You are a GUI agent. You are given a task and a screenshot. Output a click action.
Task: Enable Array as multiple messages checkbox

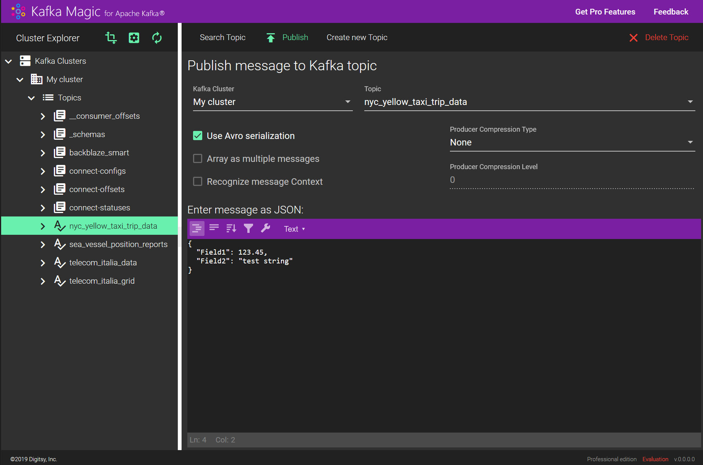point(198,158)
